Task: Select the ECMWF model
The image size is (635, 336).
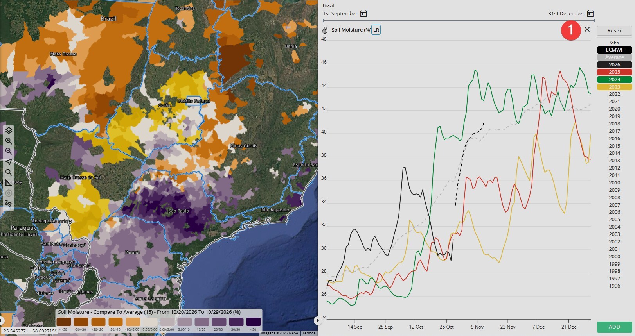Action: click(614, 50)
